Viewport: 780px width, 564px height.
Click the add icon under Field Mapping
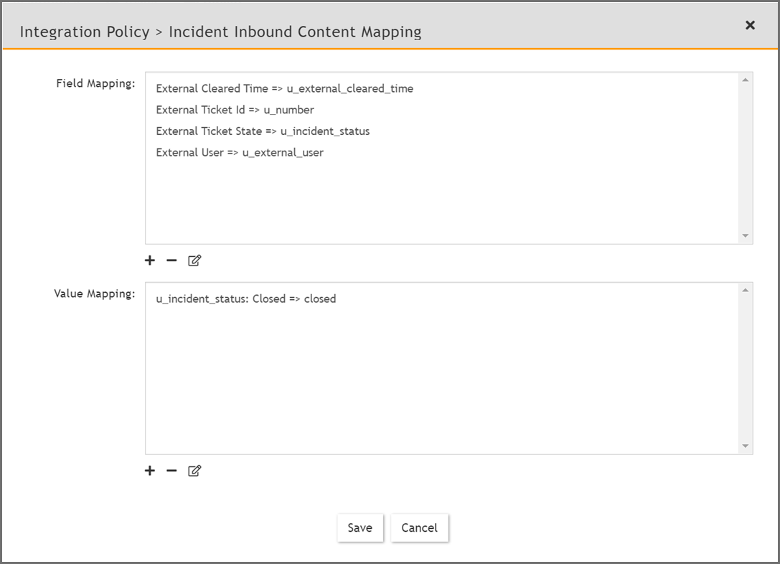149,260
